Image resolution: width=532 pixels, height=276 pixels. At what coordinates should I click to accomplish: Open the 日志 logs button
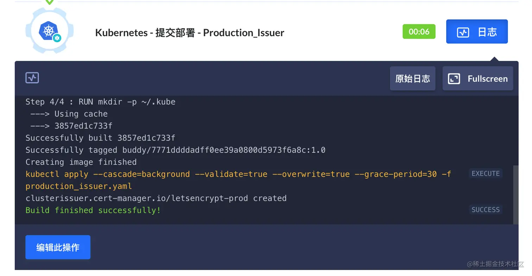477,32
